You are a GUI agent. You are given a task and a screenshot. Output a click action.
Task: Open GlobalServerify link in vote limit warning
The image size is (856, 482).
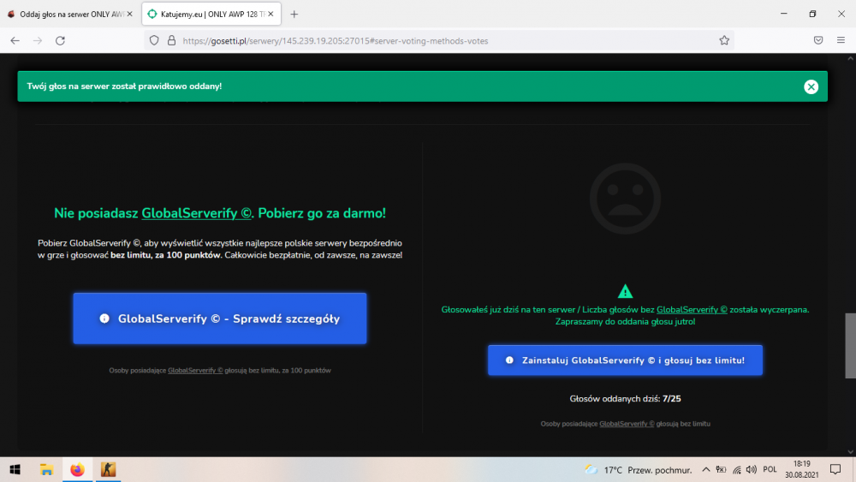click(x=692, y=310)
